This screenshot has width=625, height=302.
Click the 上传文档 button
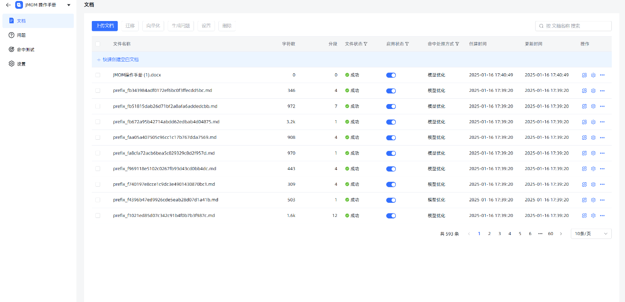(x=105, y=26)
